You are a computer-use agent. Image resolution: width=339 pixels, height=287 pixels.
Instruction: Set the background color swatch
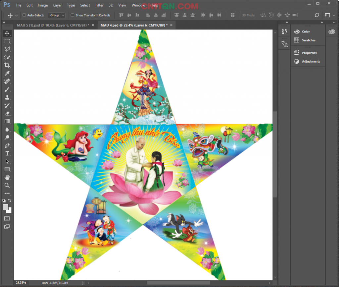click(x=10, y=210)
